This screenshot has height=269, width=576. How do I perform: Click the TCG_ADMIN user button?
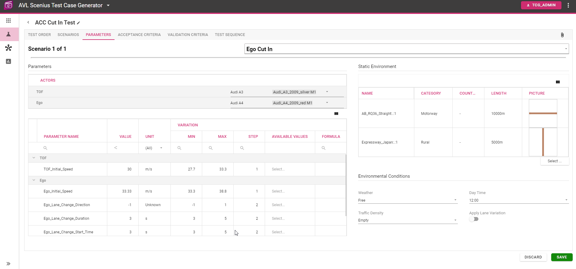pyautogui.click(x=541, y=5)
